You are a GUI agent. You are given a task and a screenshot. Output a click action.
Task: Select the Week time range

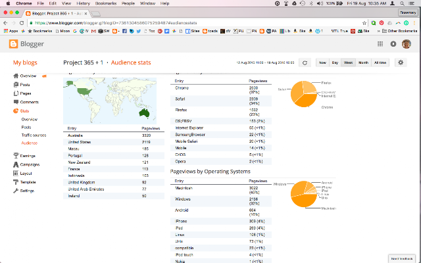click(x=348, y=62)
